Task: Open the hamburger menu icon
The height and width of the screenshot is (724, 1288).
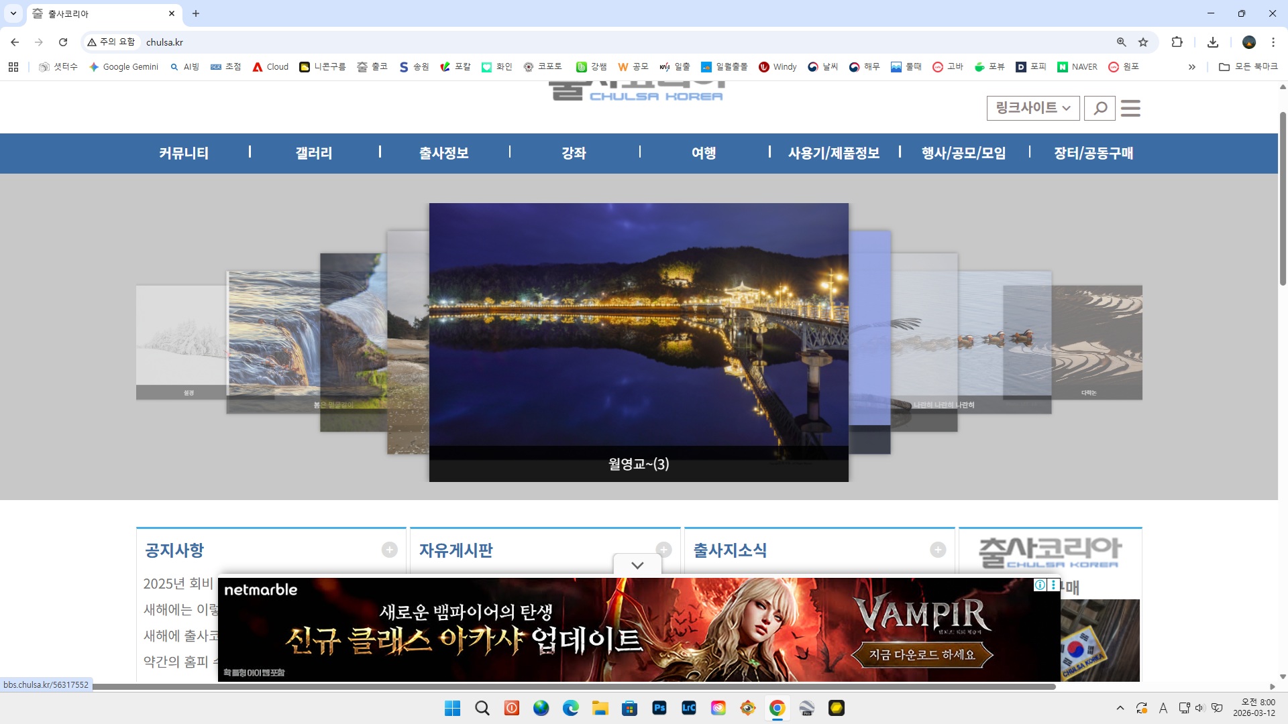Action: pos(1130,108)
